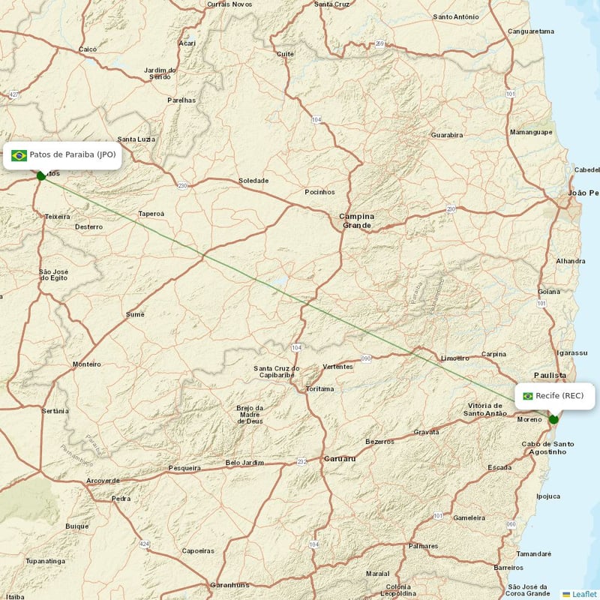Click the Guarabira town label
The width and height of the screenshot is (600, 600).
click(x=447, y=135)
